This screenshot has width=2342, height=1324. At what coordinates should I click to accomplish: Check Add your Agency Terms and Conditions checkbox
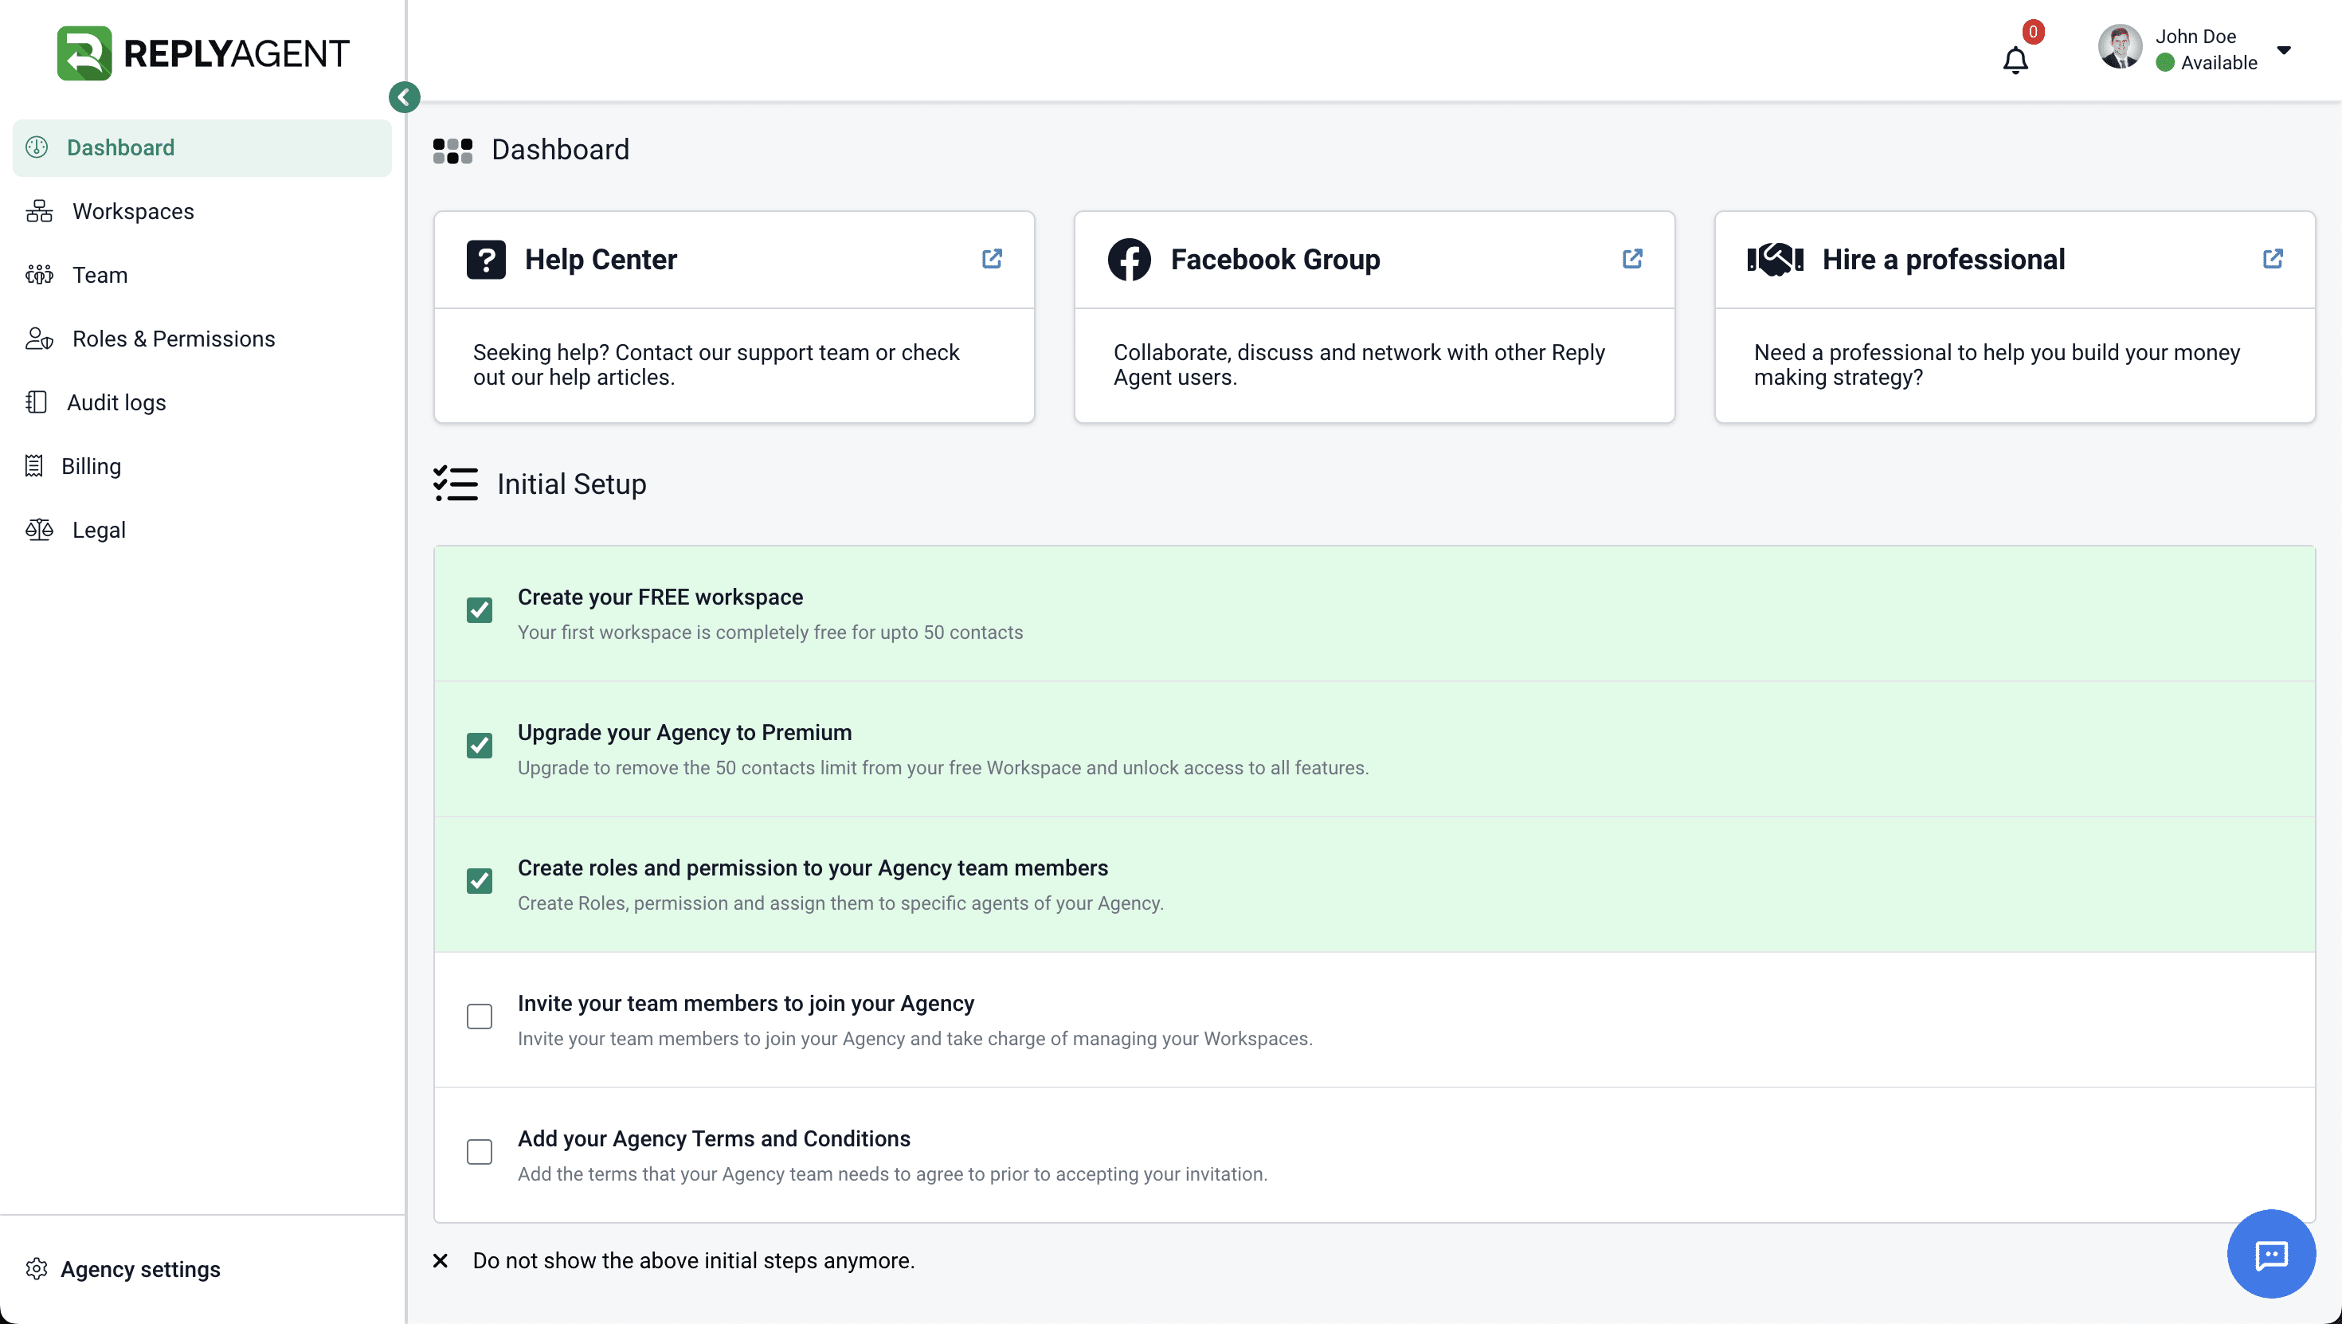point(479,1151)
